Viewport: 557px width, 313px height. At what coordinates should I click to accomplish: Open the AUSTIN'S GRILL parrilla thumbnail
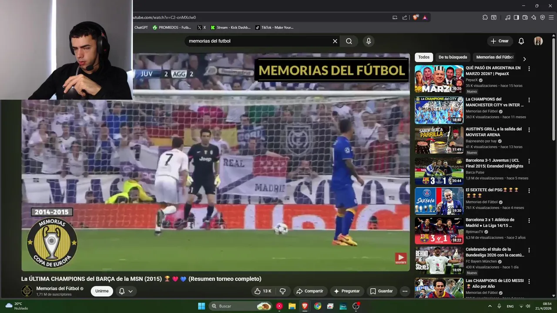tap(439, 140)
